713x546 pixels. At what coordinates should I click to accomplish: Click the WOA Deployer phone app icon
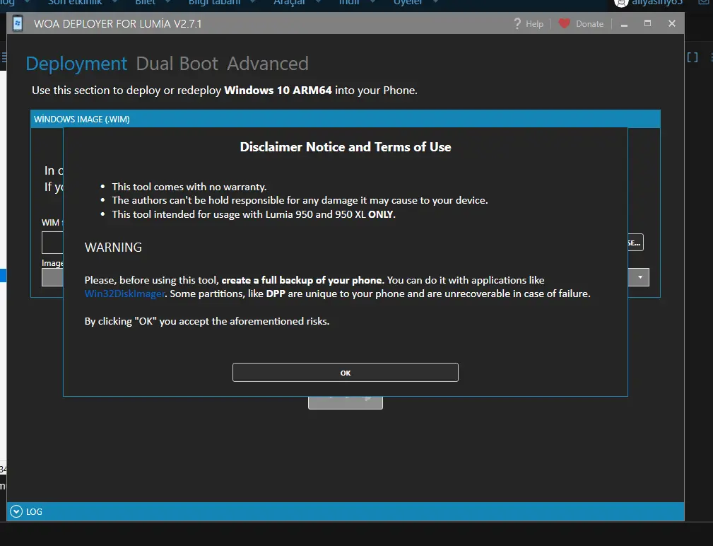pyautogui.click(x=18, y=23)
